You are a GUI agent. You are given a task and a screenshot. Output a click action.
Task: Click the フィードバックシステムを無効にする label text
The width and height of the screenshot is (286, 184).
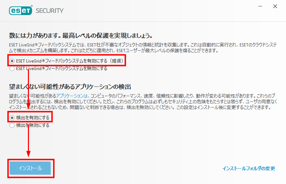coord(76,69)
